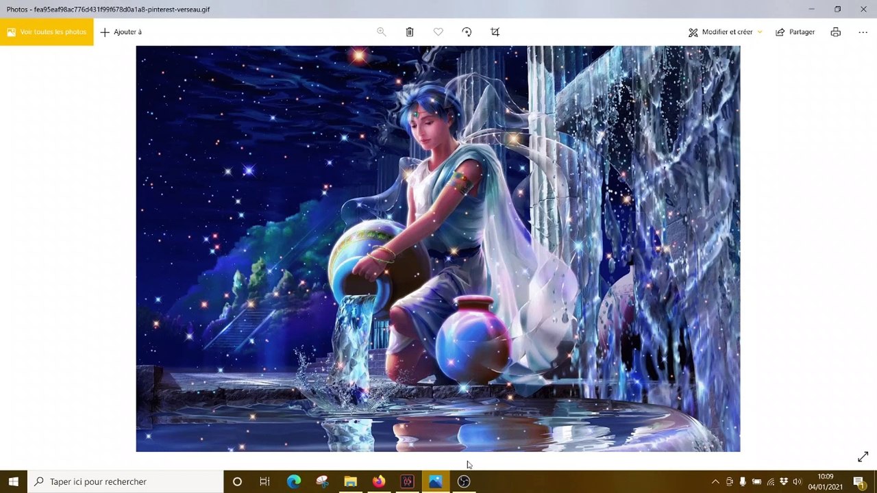The width and height of the screenshot is (877, 493).
Task: Print the photo using printer icon
Action: click(x=836, y=32)
